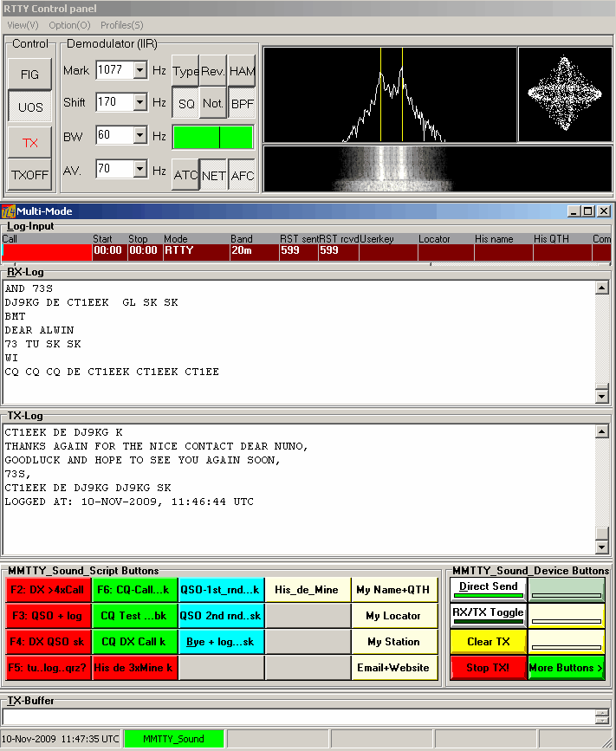Click QSO-1st_rnd...k button

tap(221, 590)
